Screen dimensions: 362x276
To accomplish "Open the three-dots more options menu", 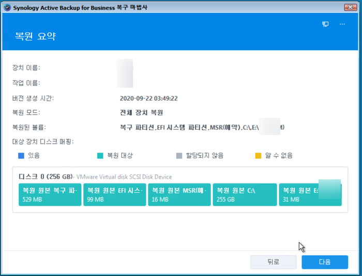I will pyautogui.click(x=342, y=24).
